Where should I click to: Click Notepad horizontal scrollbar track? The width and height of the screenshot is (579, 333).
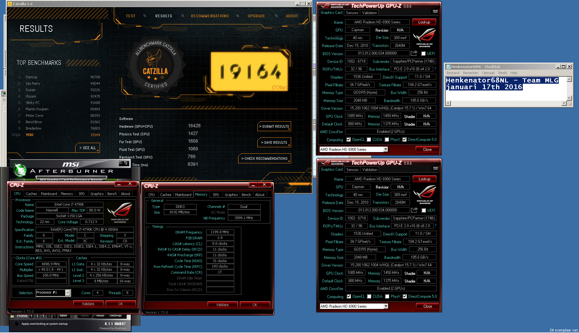coord(506,103)
